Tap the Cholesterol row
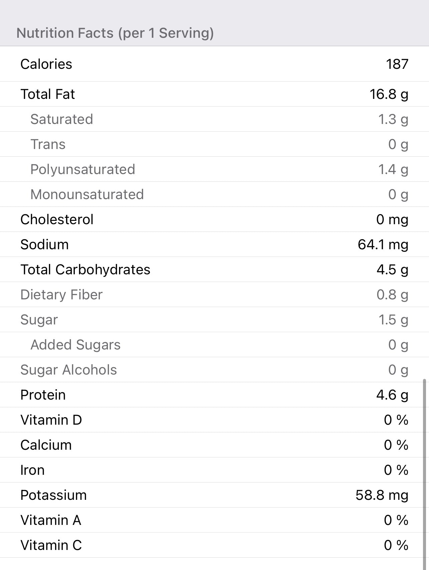 tap(214, 219)
